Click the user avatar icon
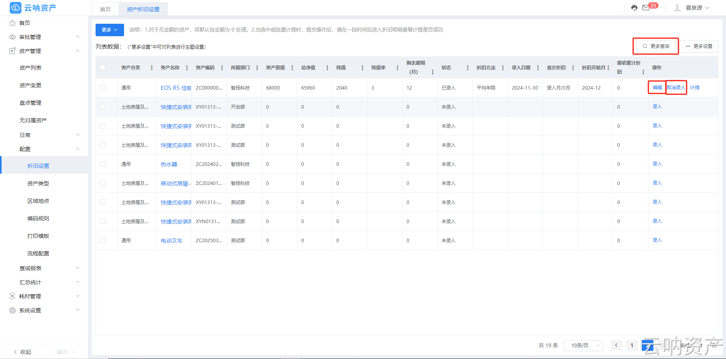The height and width of the screenshot is (359, 726). [x=677, y=8]
